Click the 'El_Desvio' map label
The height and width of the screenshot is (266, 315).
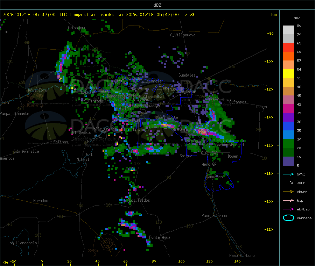[82, 132]
